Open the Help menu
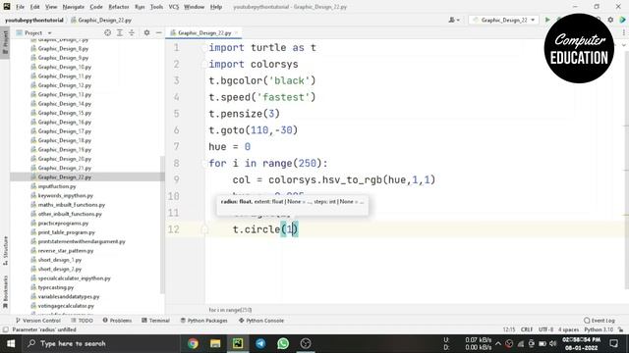This screenshot has height=353, width=629. [216, 7]
